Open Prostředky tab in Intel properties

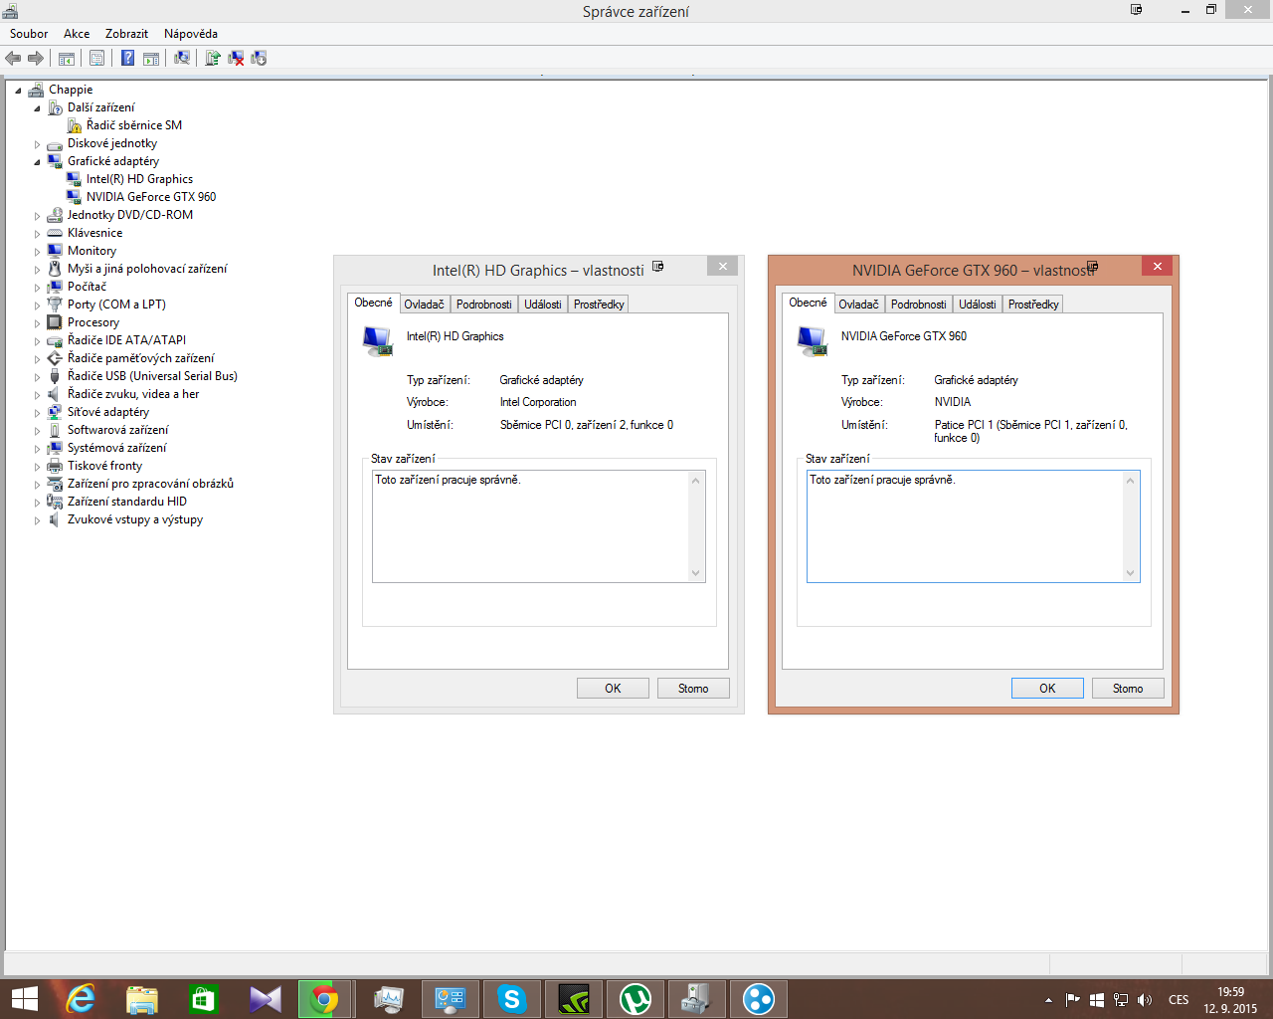599,305
